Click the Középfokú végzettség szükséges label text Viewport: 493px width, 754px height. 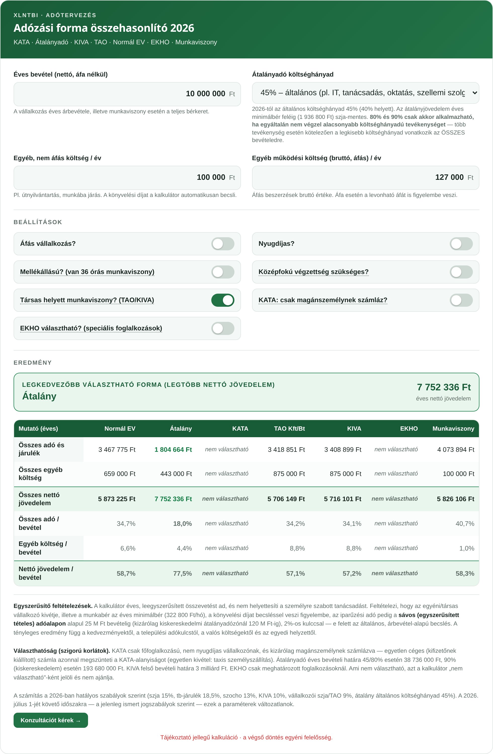[x=314, y=272]
